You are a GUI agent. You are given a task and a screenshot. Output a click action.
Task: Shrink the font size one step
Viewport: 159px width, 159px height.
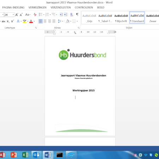pos(21,15)
